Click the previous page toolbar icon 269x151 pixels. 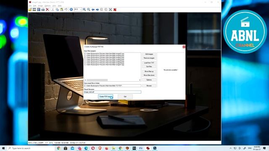point(102,10)
